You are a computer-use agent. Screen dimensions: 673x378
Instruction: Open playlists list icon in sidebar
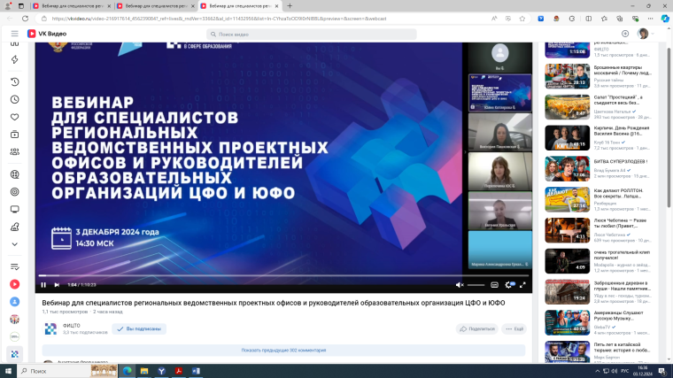click(14, 266)
